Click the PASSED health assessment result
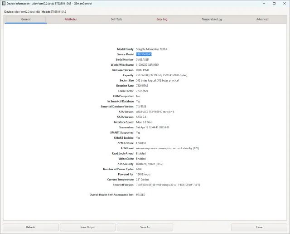Image resolution: width=290 pixels, height=234 pixels. [141, 195]
